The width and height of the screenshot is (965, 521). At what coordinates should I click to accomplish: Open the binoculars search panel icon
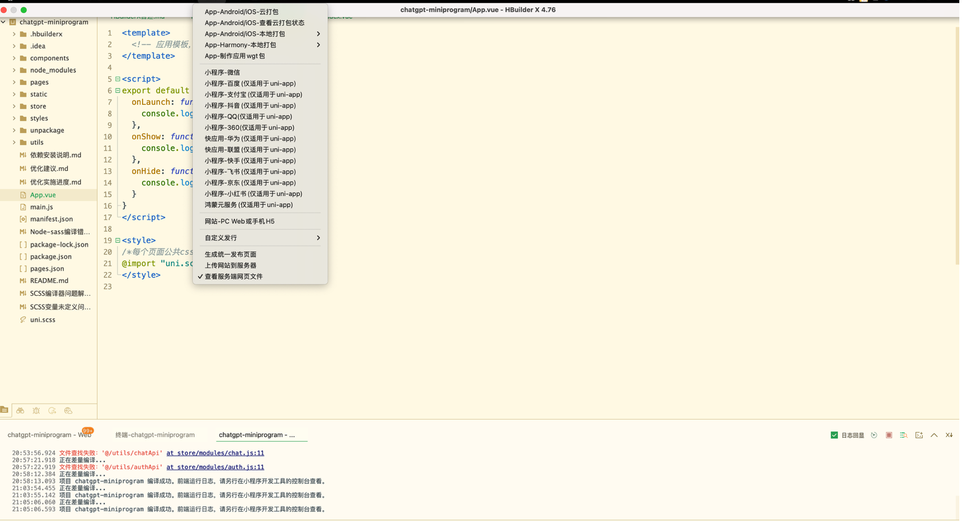pyautogui.click(x=20, y=411)
